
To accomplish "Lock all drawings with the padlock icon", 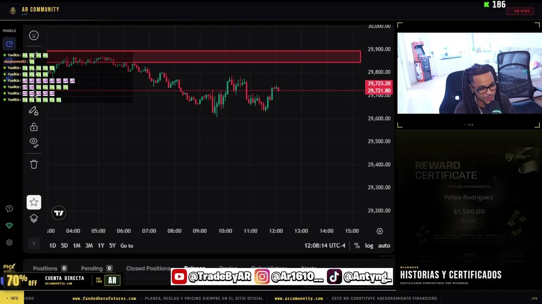I will pos(34,127).
